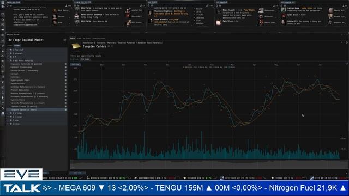The height and width of the screenshot is (196, 349).
Task: Click the date range navigator strip below volume bars
Action: [209, 164]
